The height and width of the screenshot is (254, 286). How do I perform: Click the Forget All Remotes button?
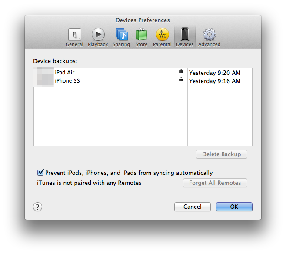click(215, 183)
